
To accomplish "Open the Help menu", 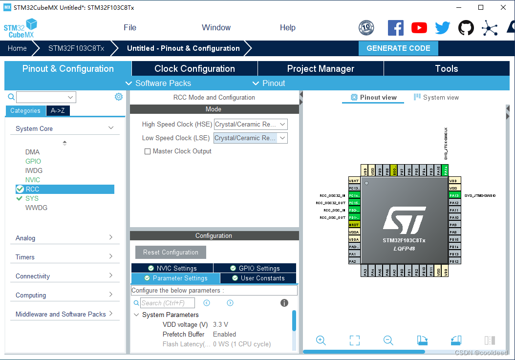I will pos(287,27).
